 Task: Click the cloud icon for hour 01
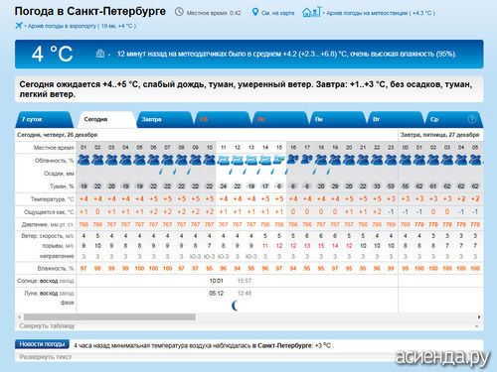83,160
